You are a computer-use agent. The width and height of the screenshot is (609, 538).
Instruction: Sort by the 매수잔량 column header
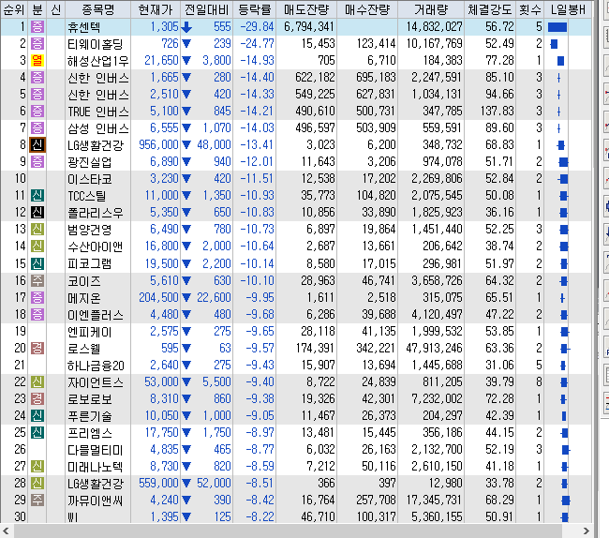point(367,9)
